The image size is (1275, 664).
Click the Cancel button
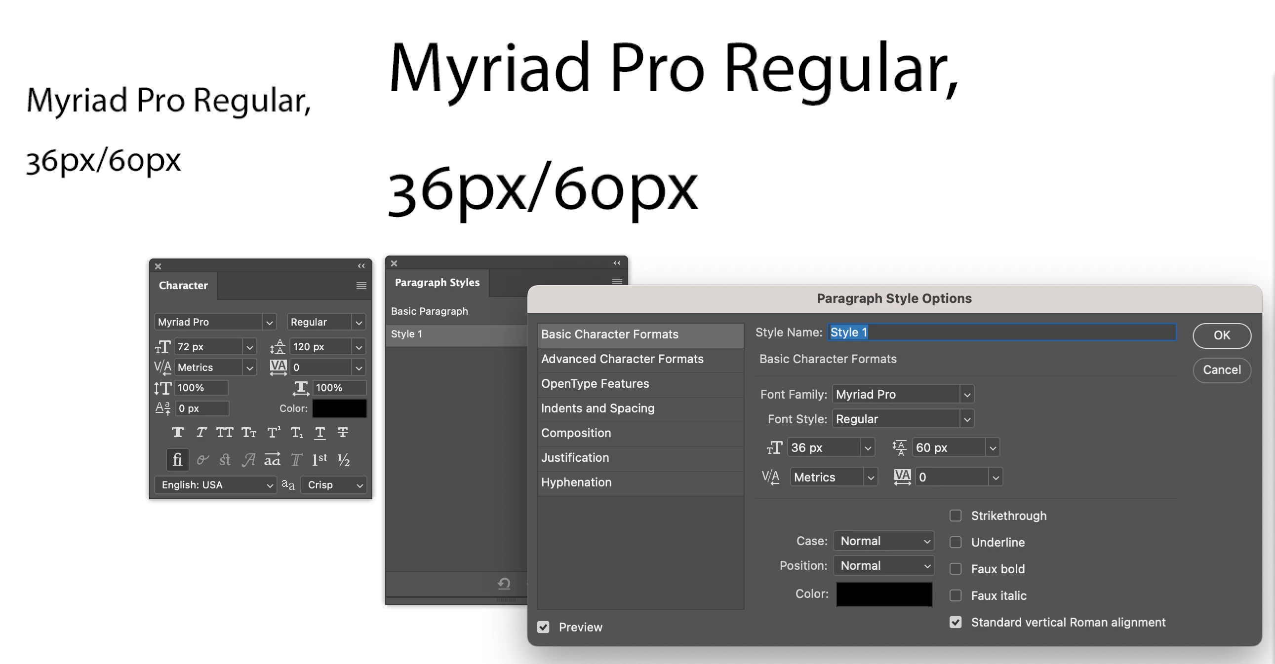pyautogui.click(x=1221, y=370)
